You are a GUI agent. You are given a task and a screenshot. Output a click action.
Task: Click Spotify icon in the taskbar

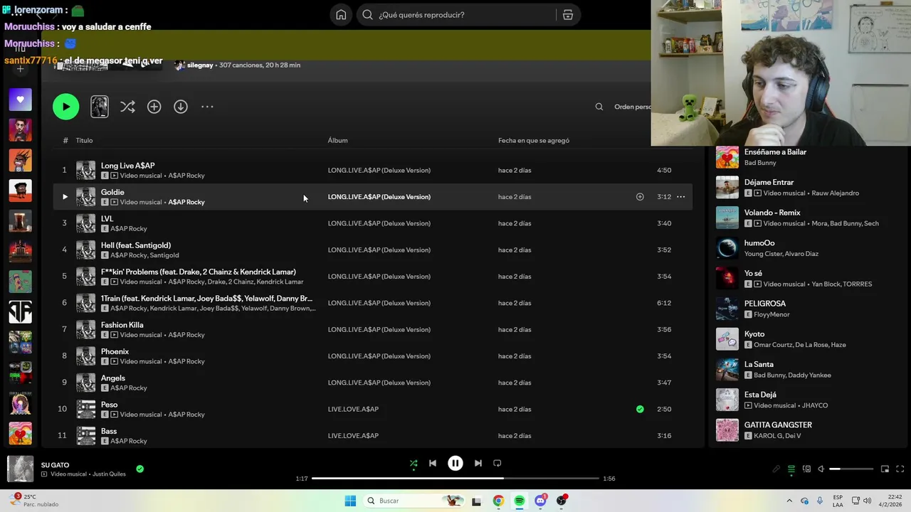[520, 501]
